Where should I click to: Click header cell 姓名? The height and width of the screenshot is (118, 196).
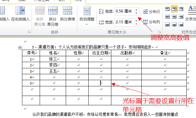[53, 53]
